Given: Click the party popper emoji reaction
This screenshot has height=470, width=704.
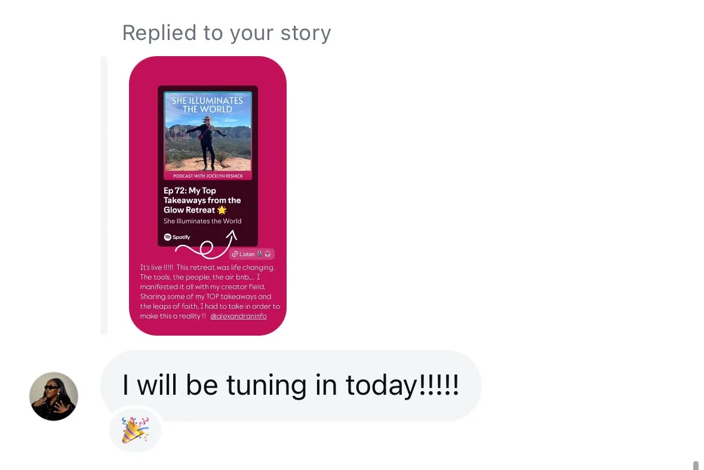Looking at the screenshot, I should coord(135,429).
